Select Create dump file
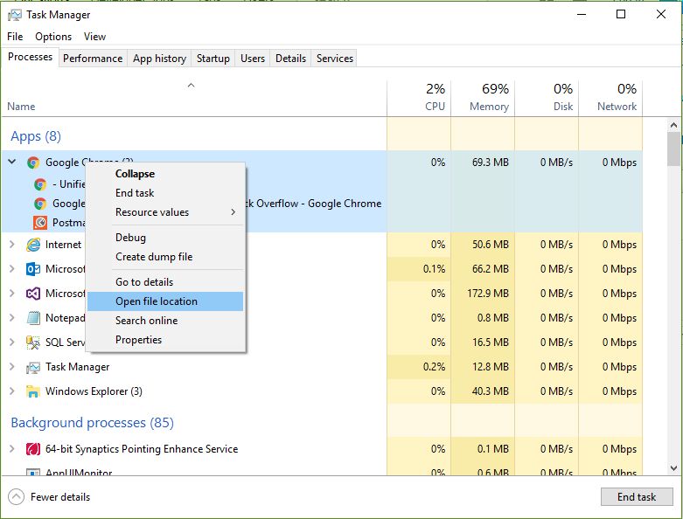The width and height of the screenshot is (683, 519). click(165, 257)
